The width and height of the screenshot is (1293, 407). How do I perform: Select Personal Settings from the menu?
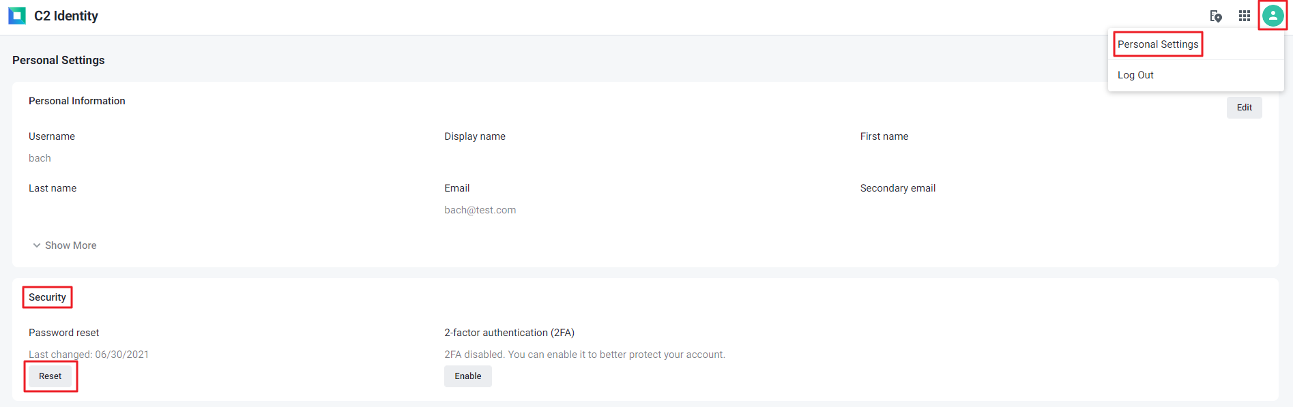tap(1158, 44)
